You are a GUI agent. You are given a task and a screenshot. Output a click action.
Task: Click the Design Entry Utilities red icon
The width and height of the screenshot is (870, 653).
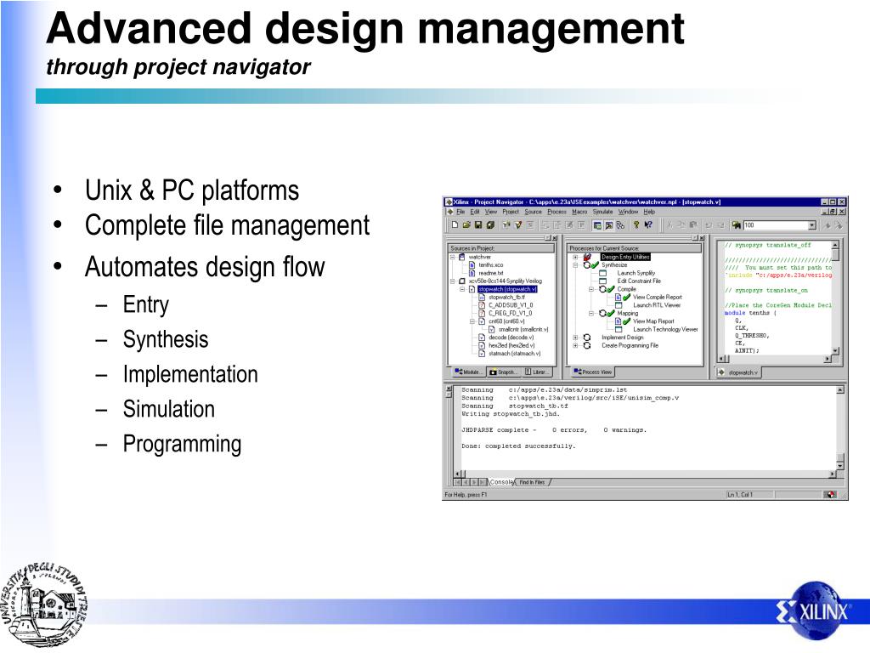click(587, 257)
